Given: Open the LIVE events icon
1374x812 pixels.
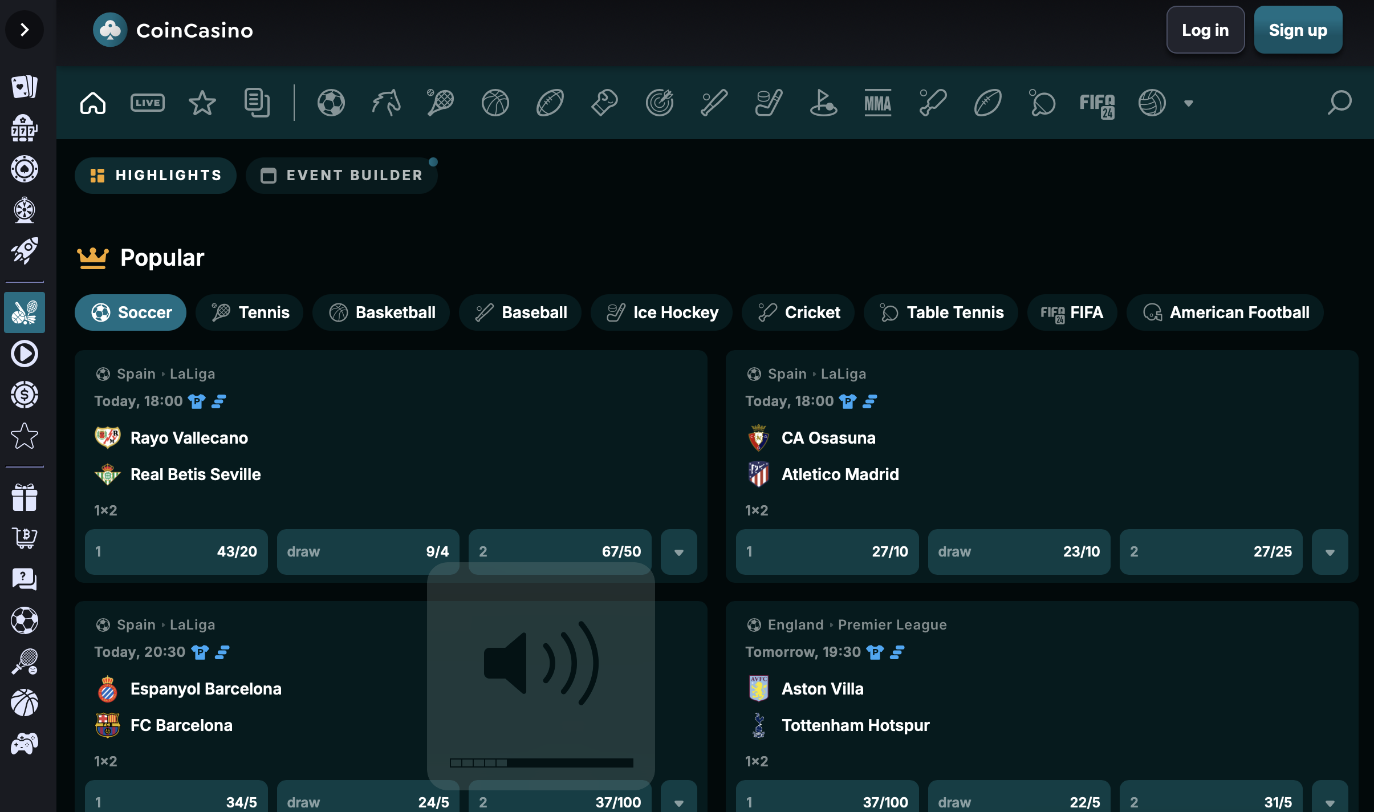Looking at the screenshot, I should pos(148,103).
